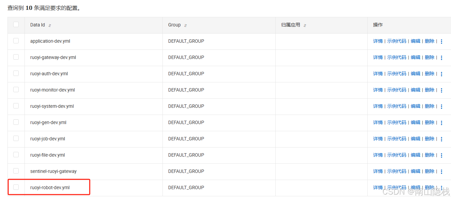Sort the list by Data Id column icon
Viewport: 451px width, 199px height.
(x=50, y=25)
